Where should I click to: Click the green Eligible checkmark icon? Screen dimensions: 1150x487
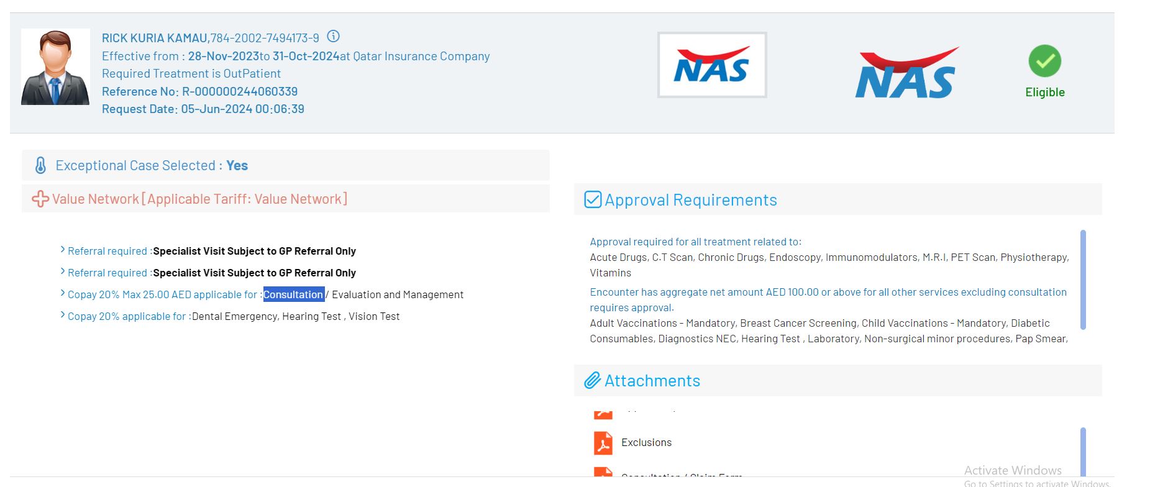click(1044, 61)
